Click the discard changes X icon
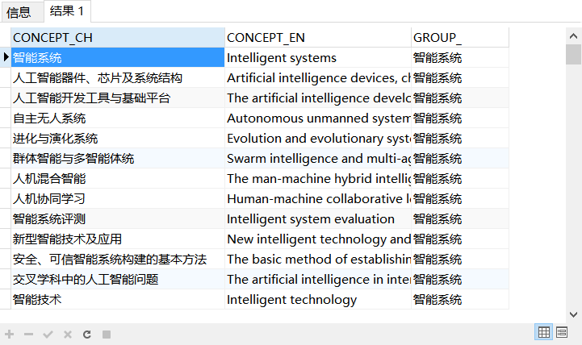The width and height of the screenshot is (582, 345). [68, 334]
